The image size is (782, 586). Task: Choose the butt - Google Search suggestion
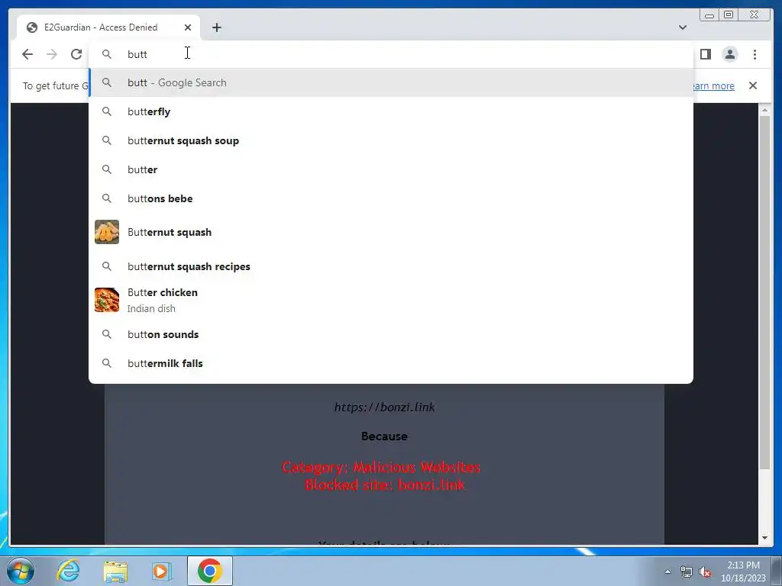[x=391, y=82]
